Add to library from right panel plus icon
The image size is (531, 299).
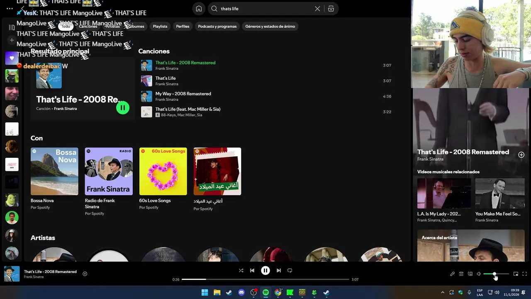(521, 155)
